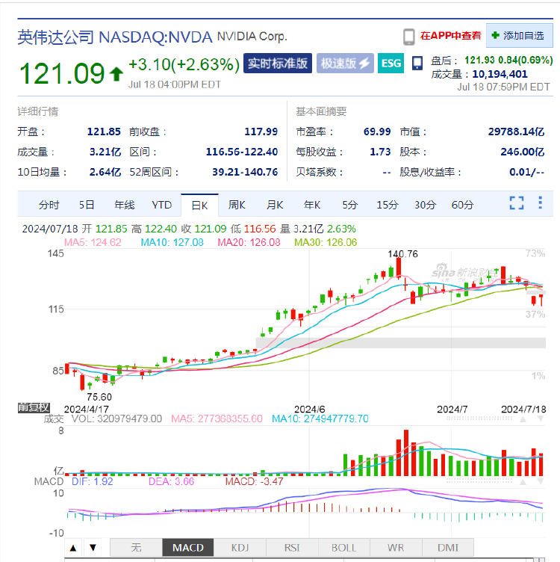Click the MA5: 124.62 legend label
The image size is (560, 562).
(93, 242)
